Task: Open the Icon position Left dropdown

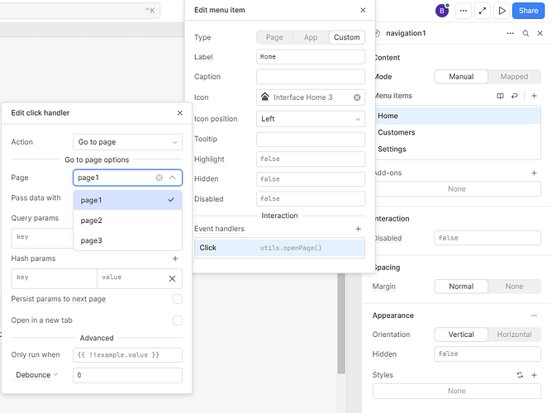Action: [x=311, y=119]
